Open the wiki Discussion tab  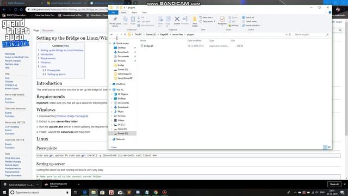[47, 30]
